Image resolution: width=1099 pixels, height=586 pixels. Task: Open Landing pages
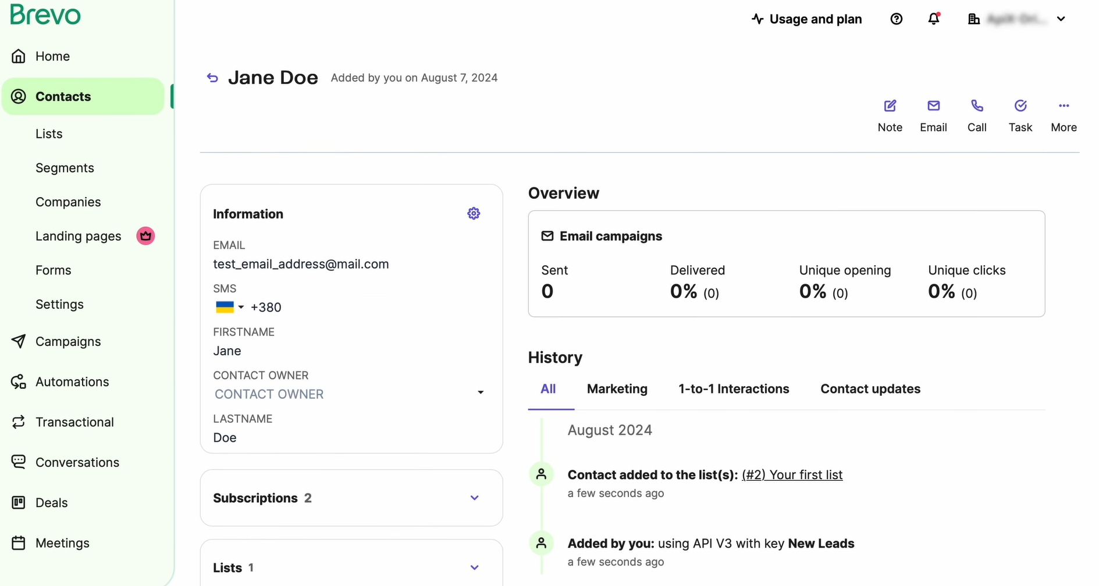coord(79,236)
